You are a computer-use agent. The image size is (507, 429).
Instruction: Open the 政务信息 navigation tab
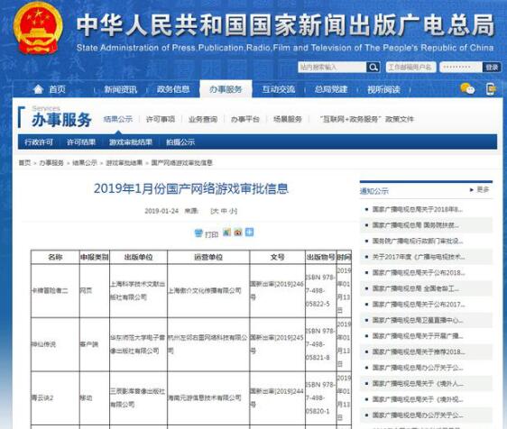point(173,89)
